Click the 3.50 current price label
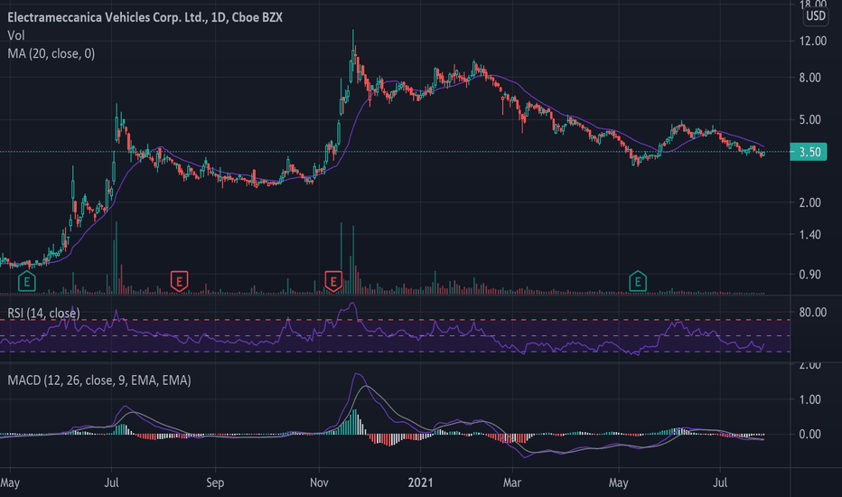This screenshot has width=842, height=497. pyautogui.click(x=809, y=152)
